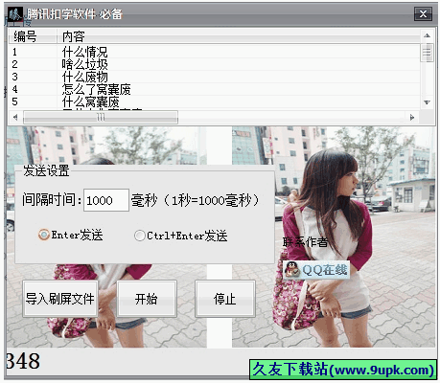Open the QQ在线 contact link
The width and height of the screenshot is (440, 383).
click(316, 270)
